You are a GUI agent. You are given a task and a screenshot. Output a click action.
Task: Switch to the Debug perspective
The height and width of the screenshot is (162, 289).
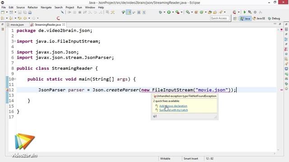[x=274, y=18]
